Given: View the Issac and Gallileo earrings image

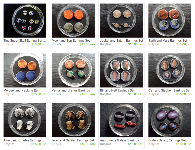Looking at the screenshot, I should [73, 120].
